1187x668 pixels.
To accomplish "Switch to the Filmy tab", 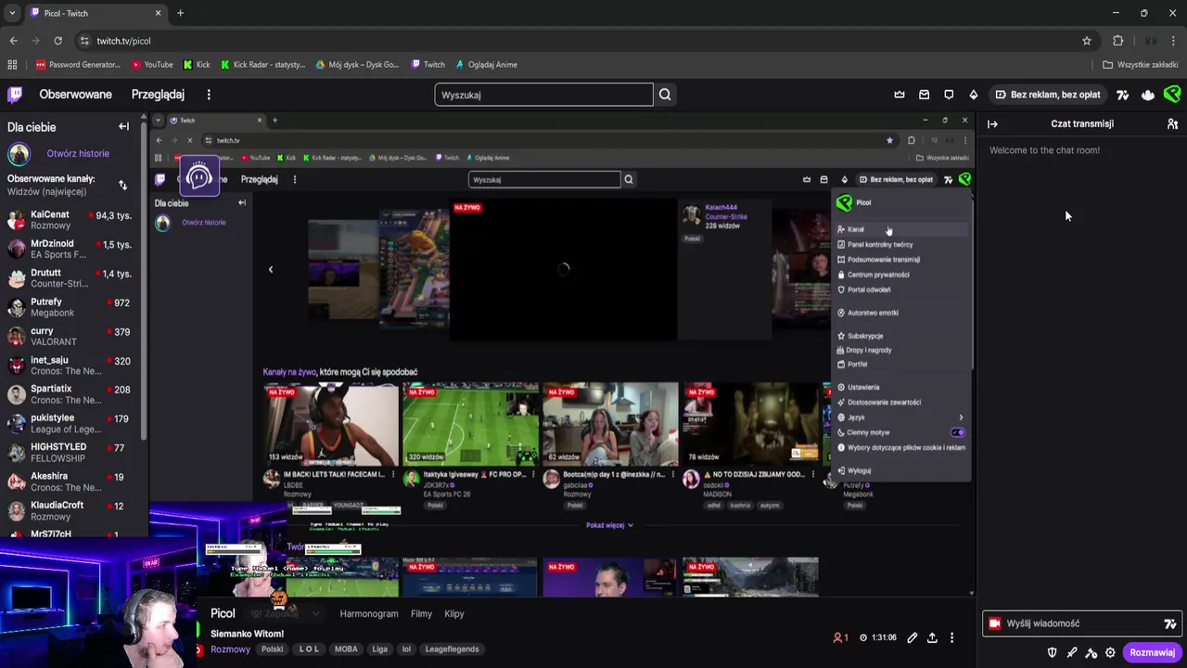I will coord(421,613).
